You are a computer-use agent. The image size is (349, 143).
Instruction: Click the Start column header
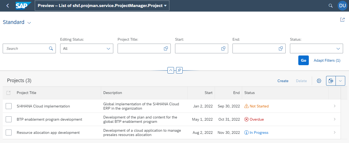tap(201, 93)
